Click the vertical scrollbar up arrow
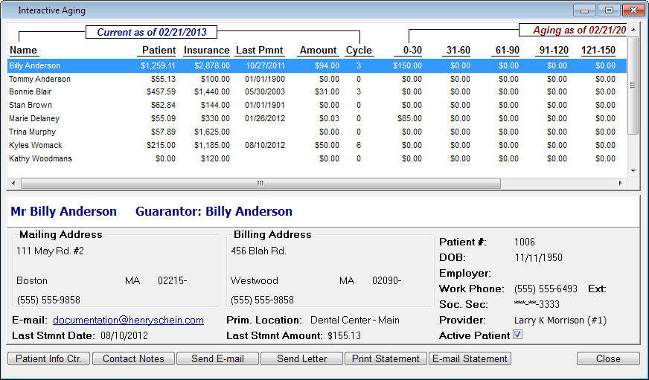 [633, 30]
